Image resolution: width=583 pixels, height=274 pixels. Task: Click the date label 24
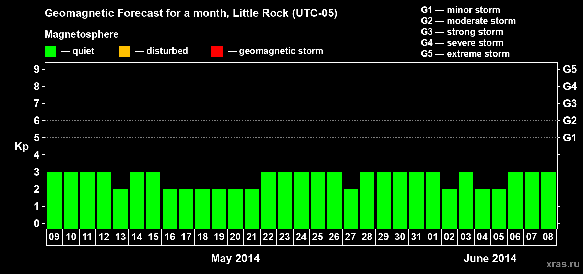point(301,237)
